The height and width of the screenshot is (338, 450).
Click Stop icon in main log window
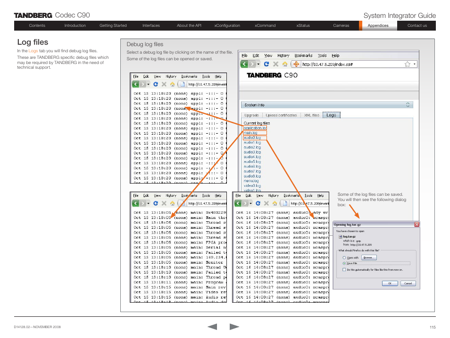pos(164,203)
